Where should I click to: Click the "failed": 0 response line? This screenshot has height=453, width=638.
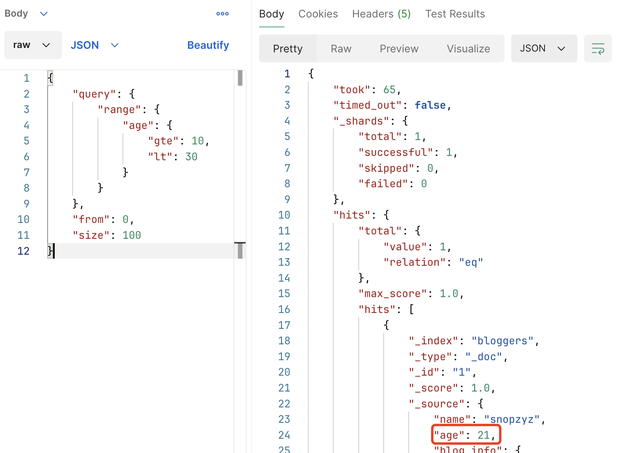click(393, 184)
